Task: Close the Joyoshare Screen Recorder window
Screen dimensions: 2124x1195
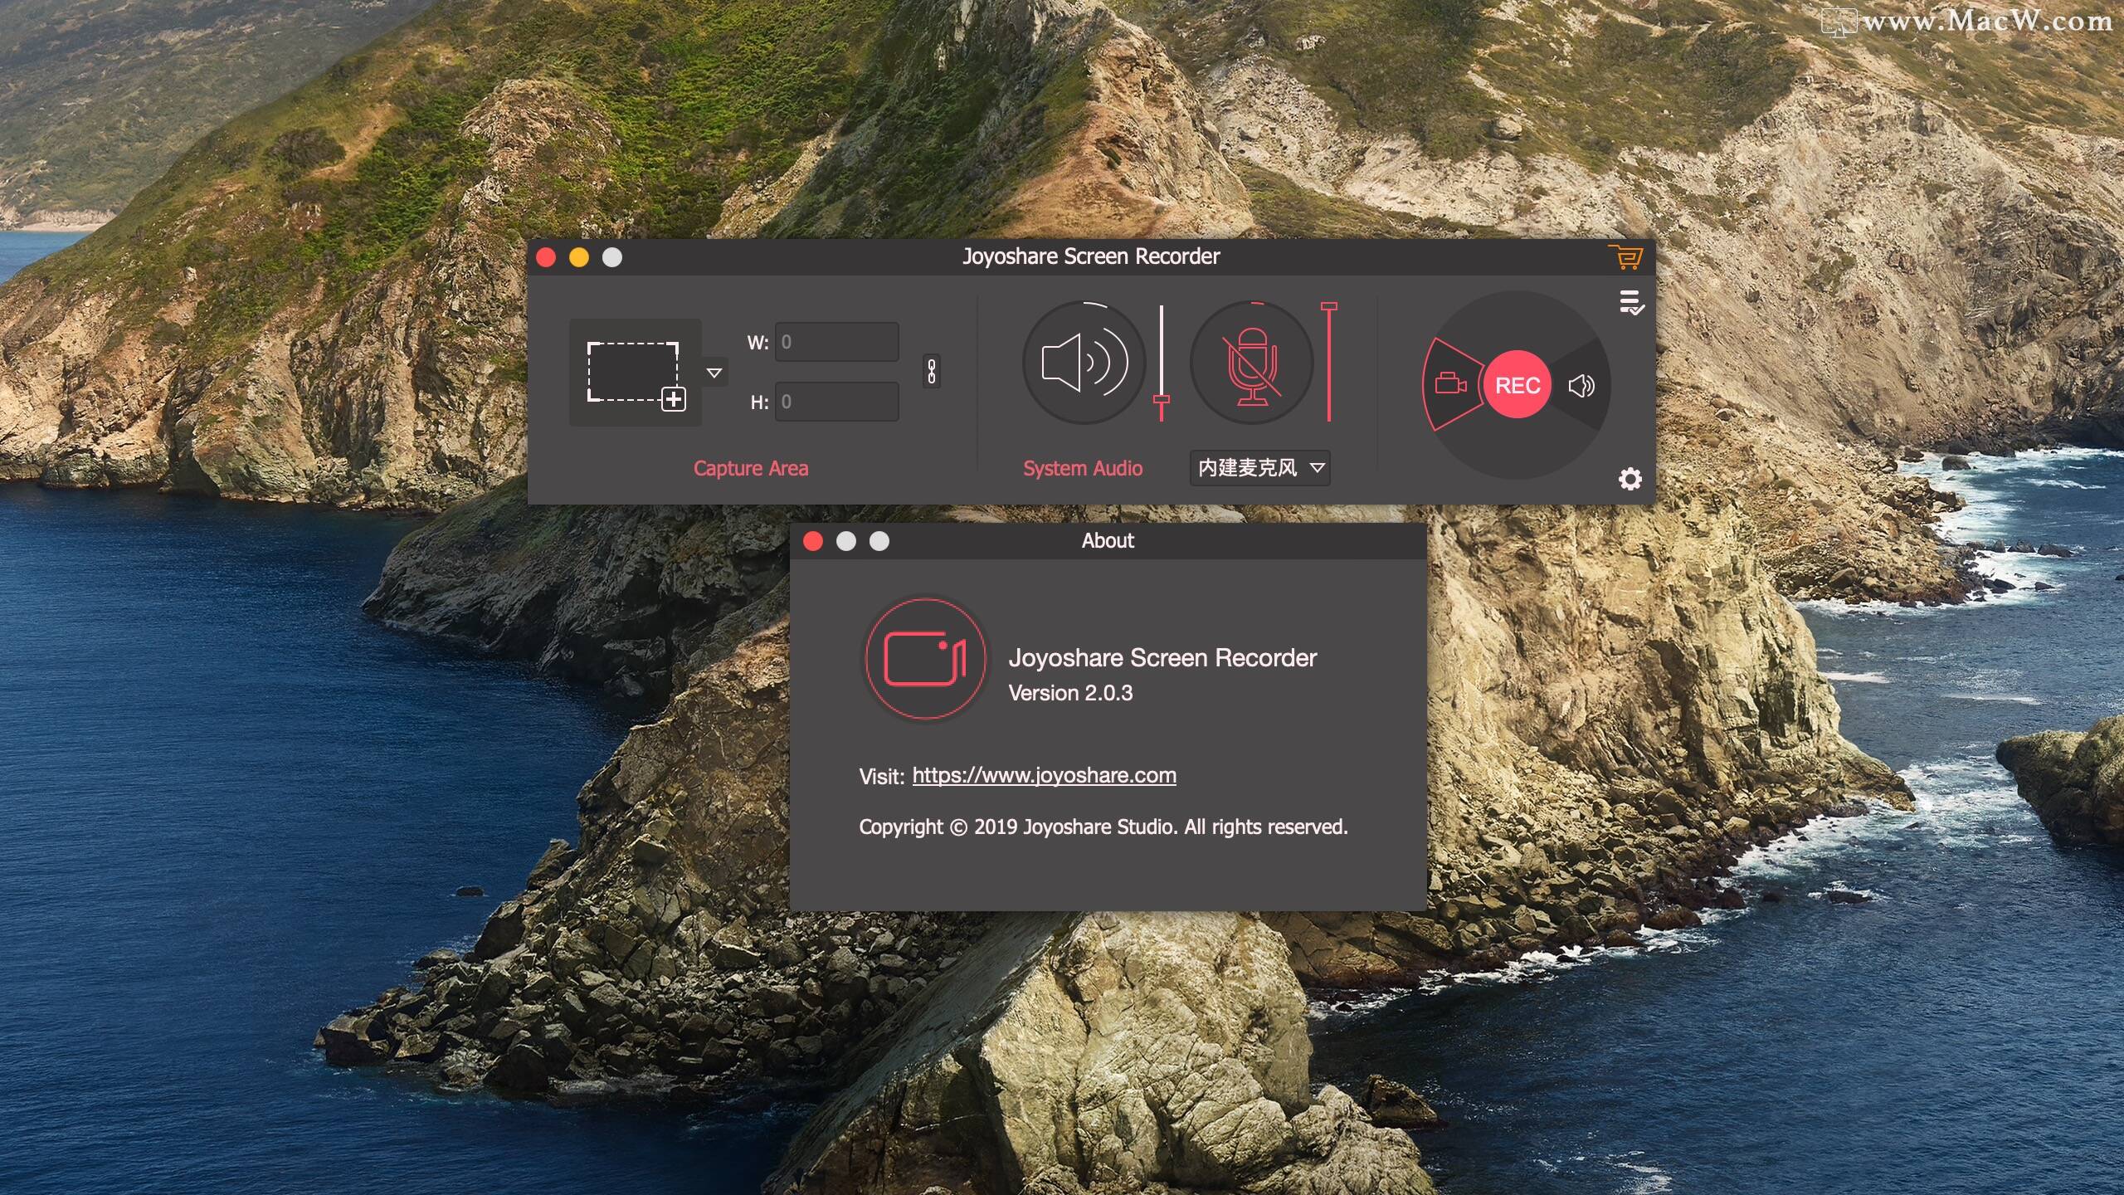Action: click(546, 257)
